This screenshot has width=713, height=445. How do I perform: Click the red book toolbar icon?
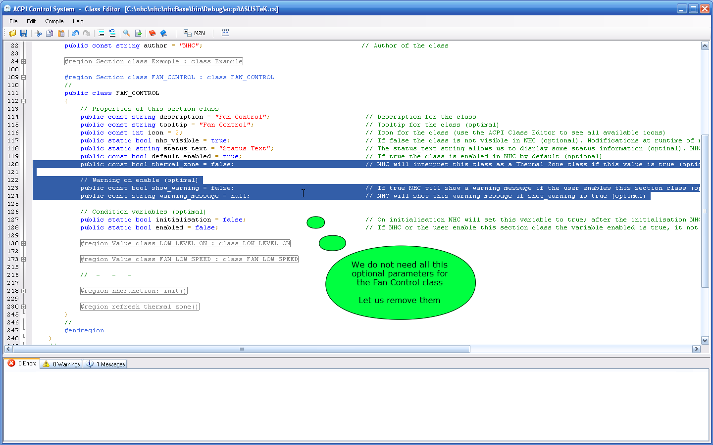click(153, 33)
